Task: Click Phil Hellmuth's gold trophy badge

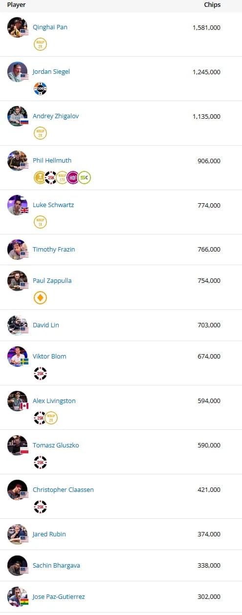Action: (x=40, y=177)
